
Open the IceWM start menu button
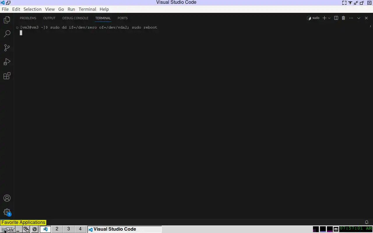pos(8,229)
